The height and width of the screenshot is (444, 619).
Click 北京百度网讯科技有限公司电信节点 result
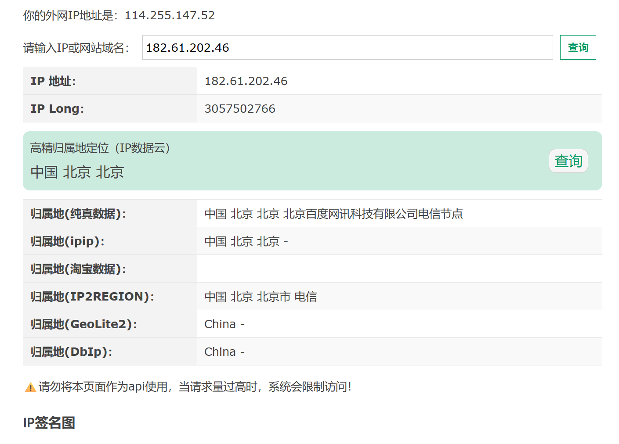(x=373, y=214)
